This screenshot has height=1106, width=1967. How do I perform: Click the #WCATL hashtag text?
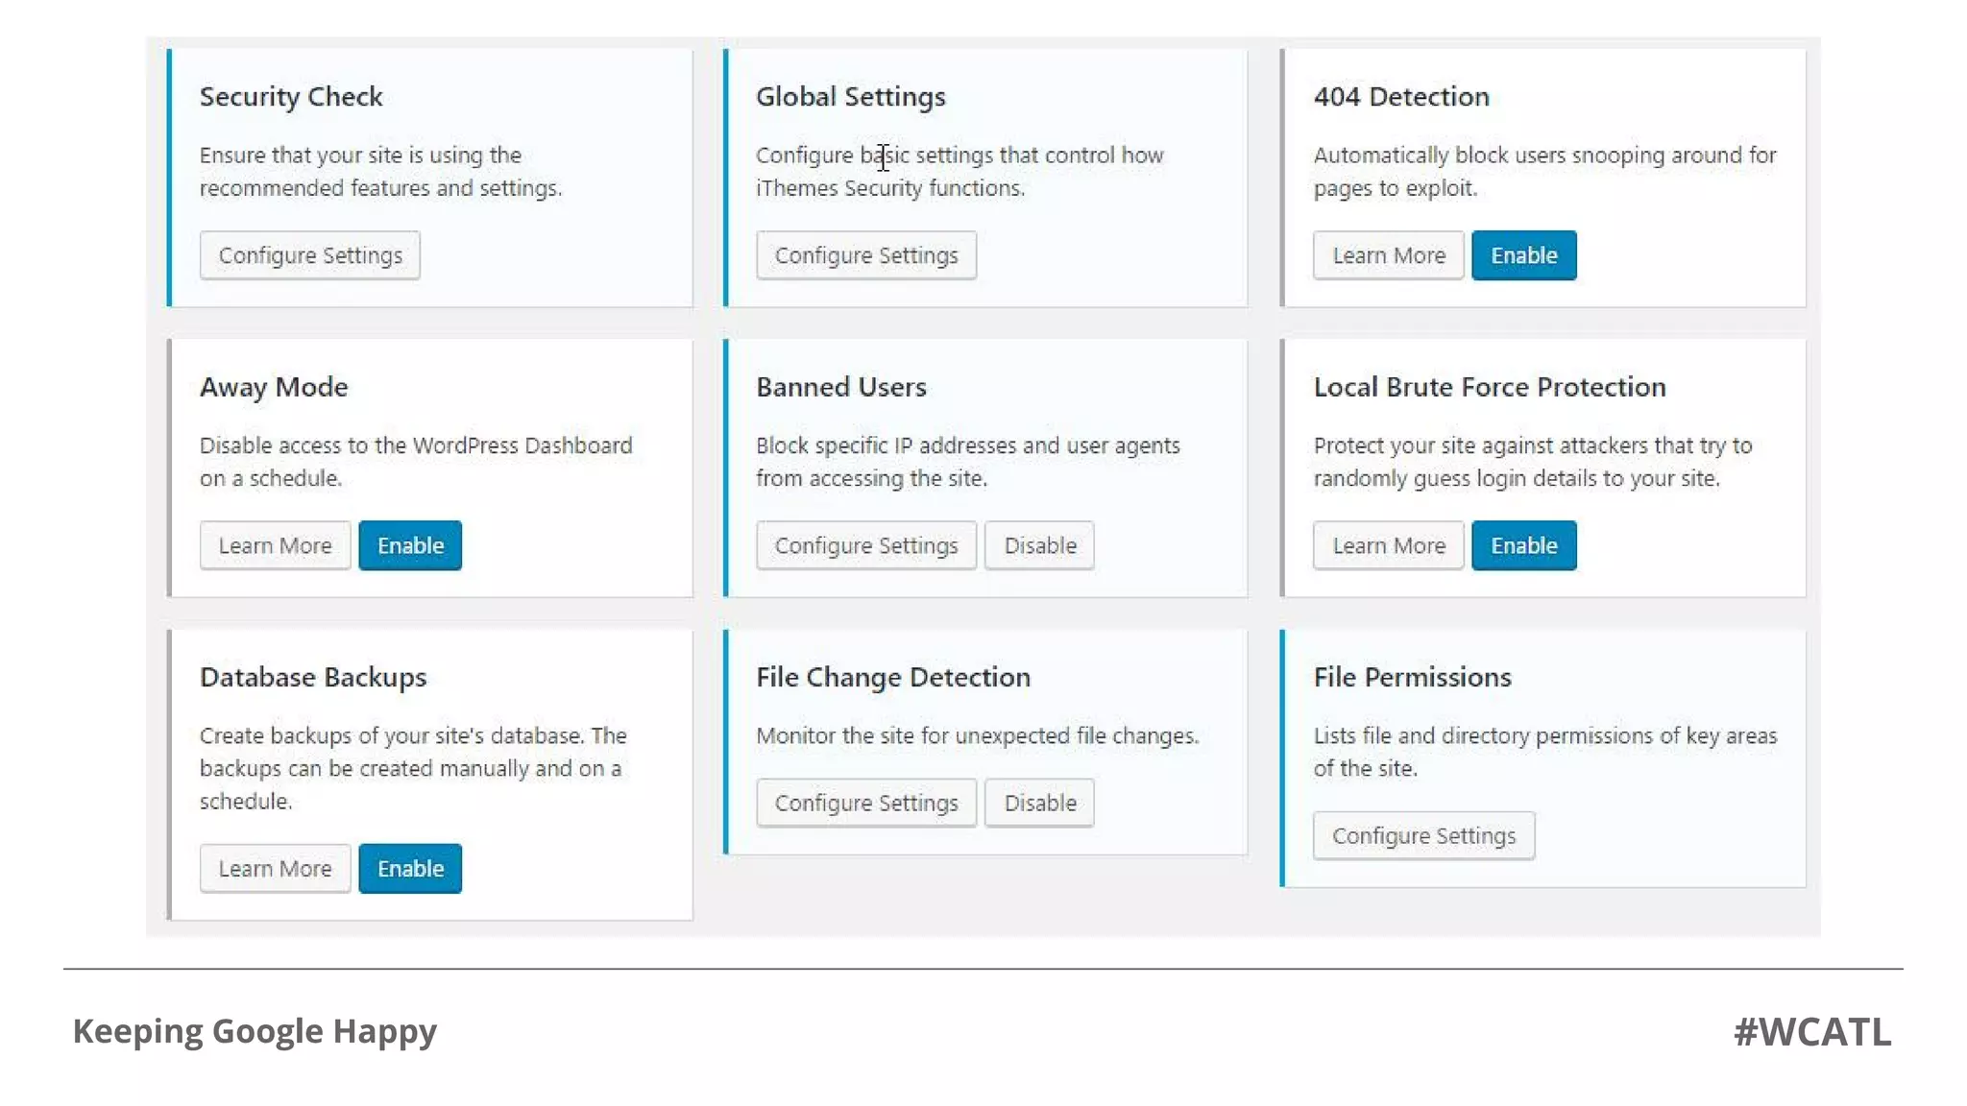tap(1811, 1032)
